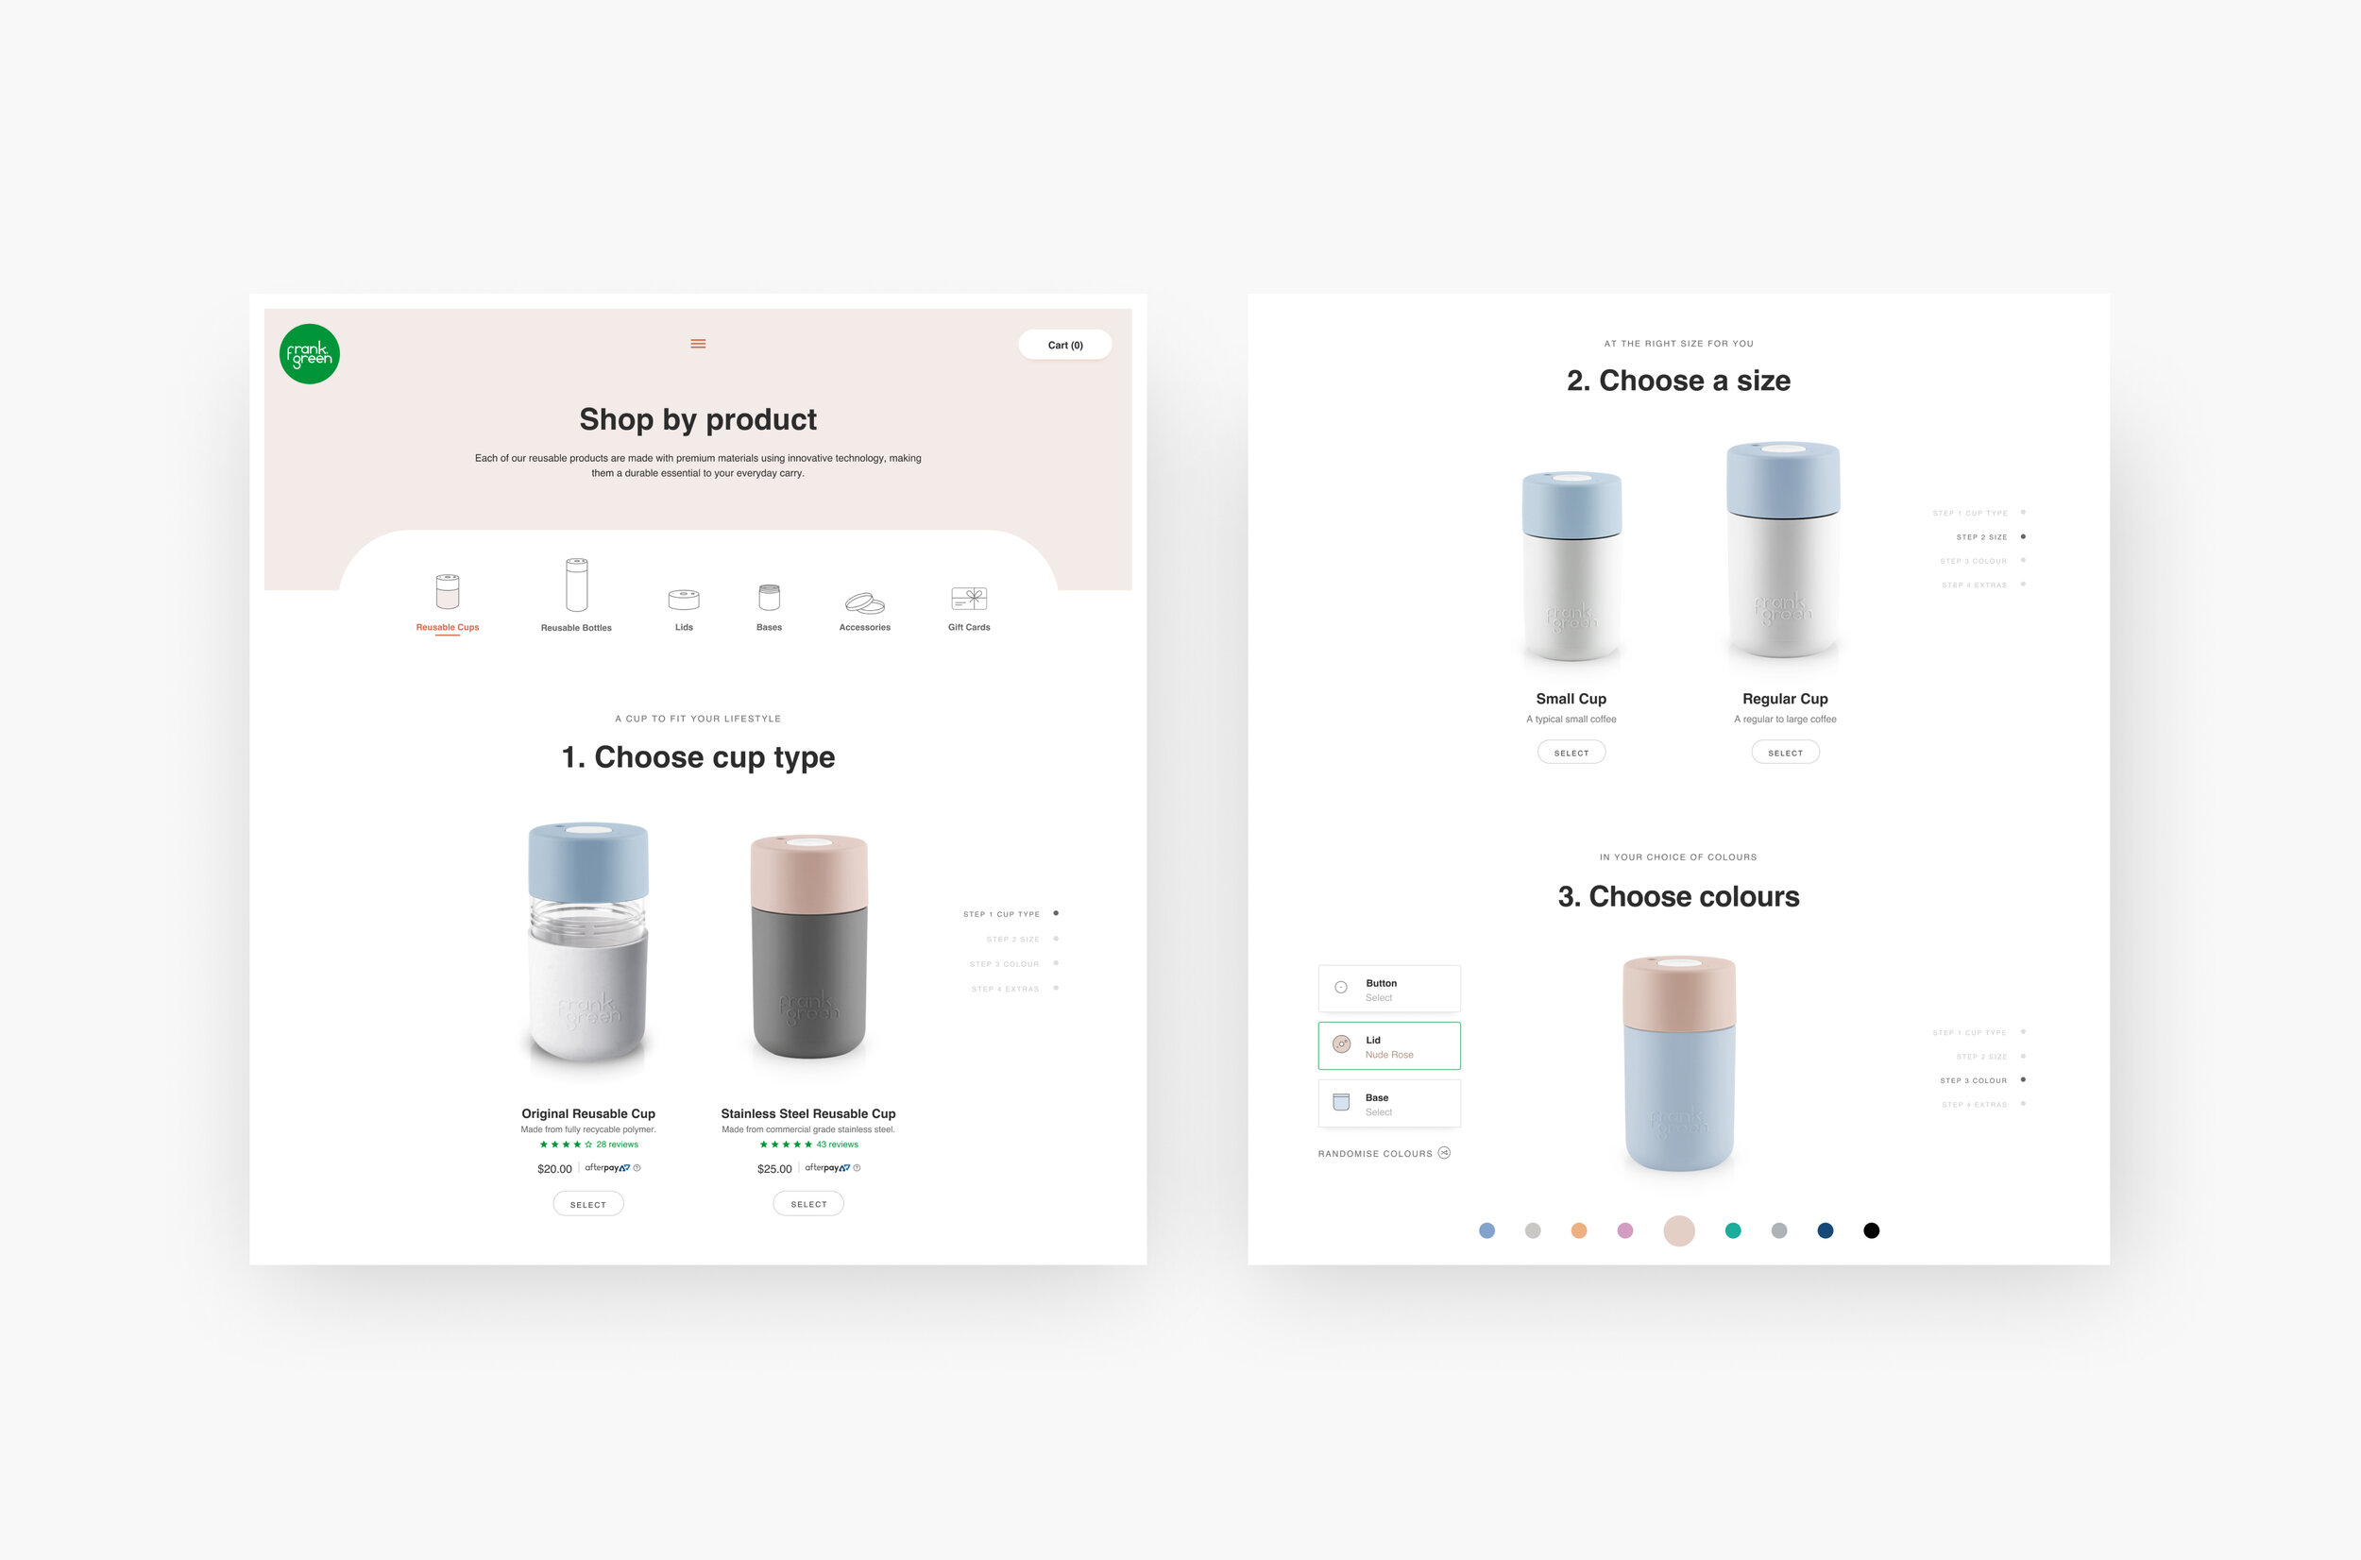This screenshot has width=2361, height=1560.
Task: Open the 43 reviews link
Action: click(838, 1145)
